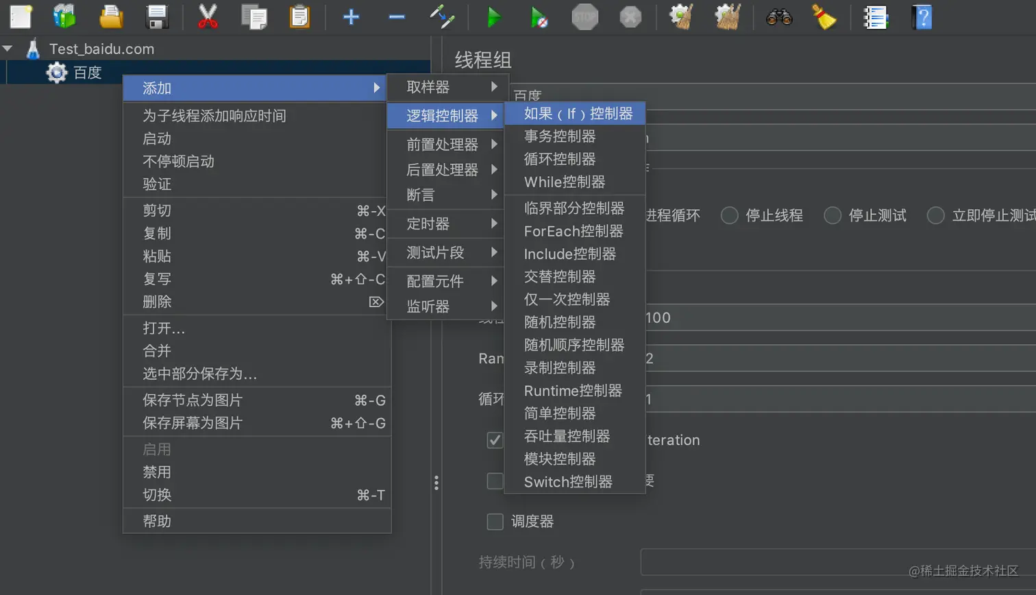Click the gear icon beside 百度
Image resolution: width=1036 pixels, height=595 pixels.
pyautogui.click(x=57, y=72)
